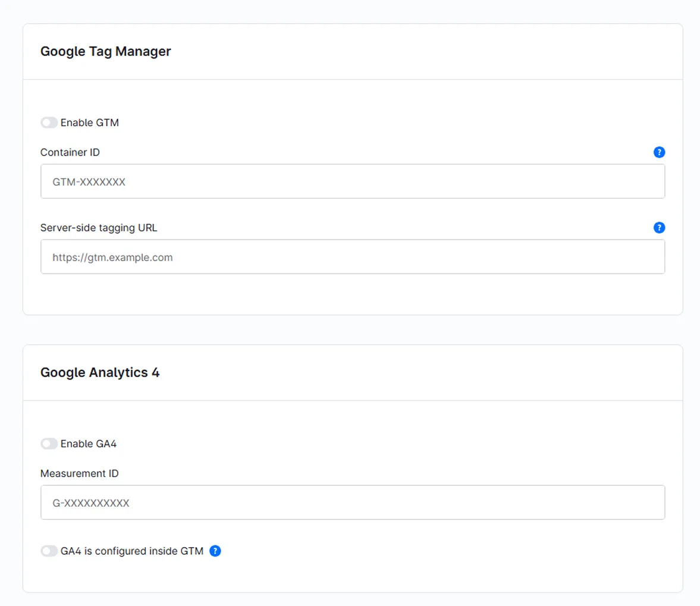Screen dimensions: 700x606
Task: Toggle GA4 is configured inside GTM switch
Action: 49,551
